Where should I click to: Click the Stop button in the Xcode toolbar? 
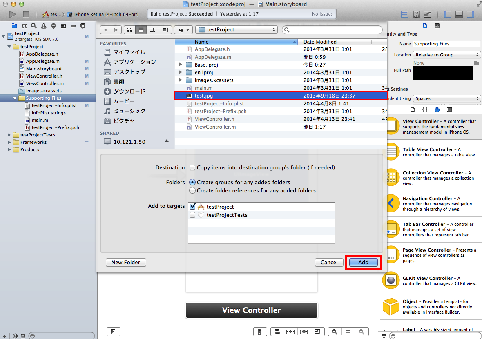click(26, 14)
